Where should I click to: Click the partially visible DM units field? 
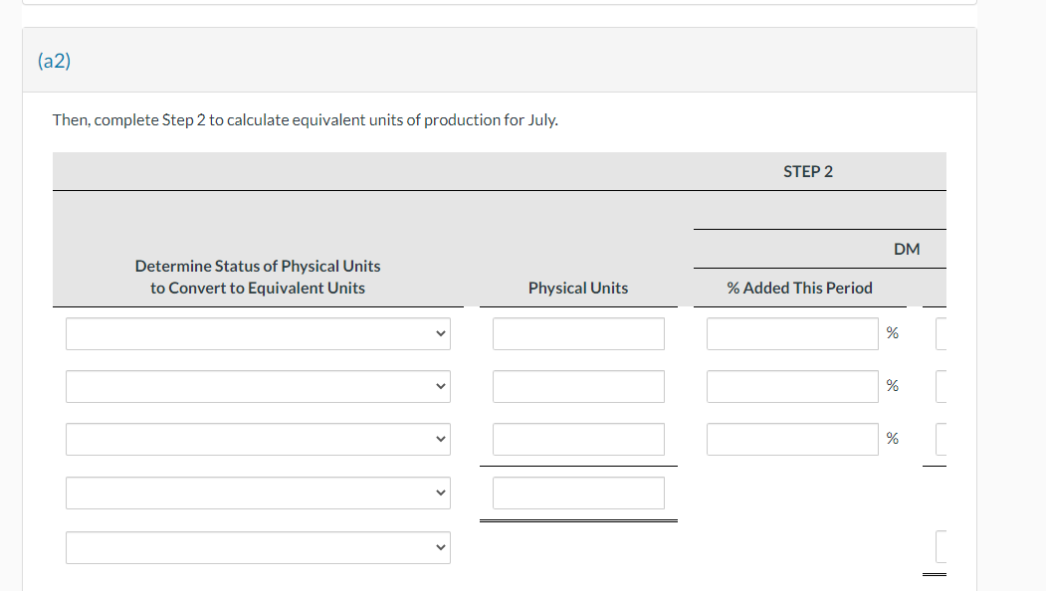[940, 333]
